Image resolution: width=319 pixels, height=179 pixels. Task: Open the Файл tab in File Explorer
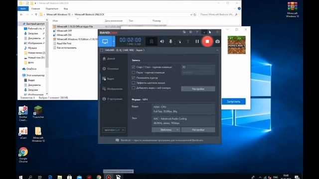[23, 9]
